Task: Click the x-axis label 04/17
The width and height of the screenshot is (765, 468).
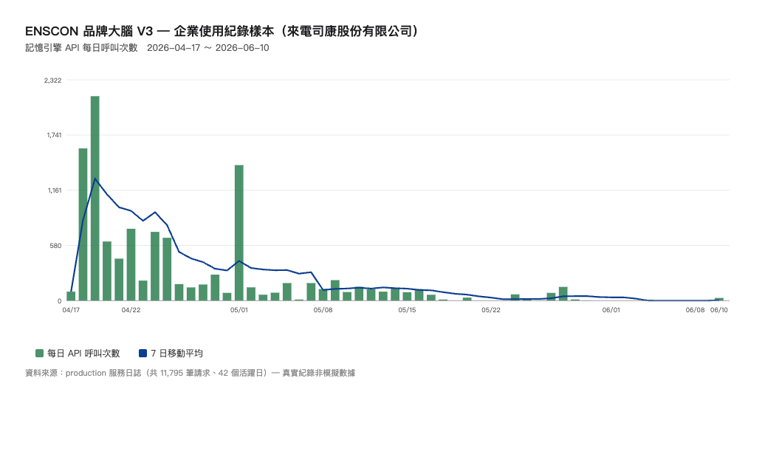Action: pyautogui.click(x=71, y=310)
